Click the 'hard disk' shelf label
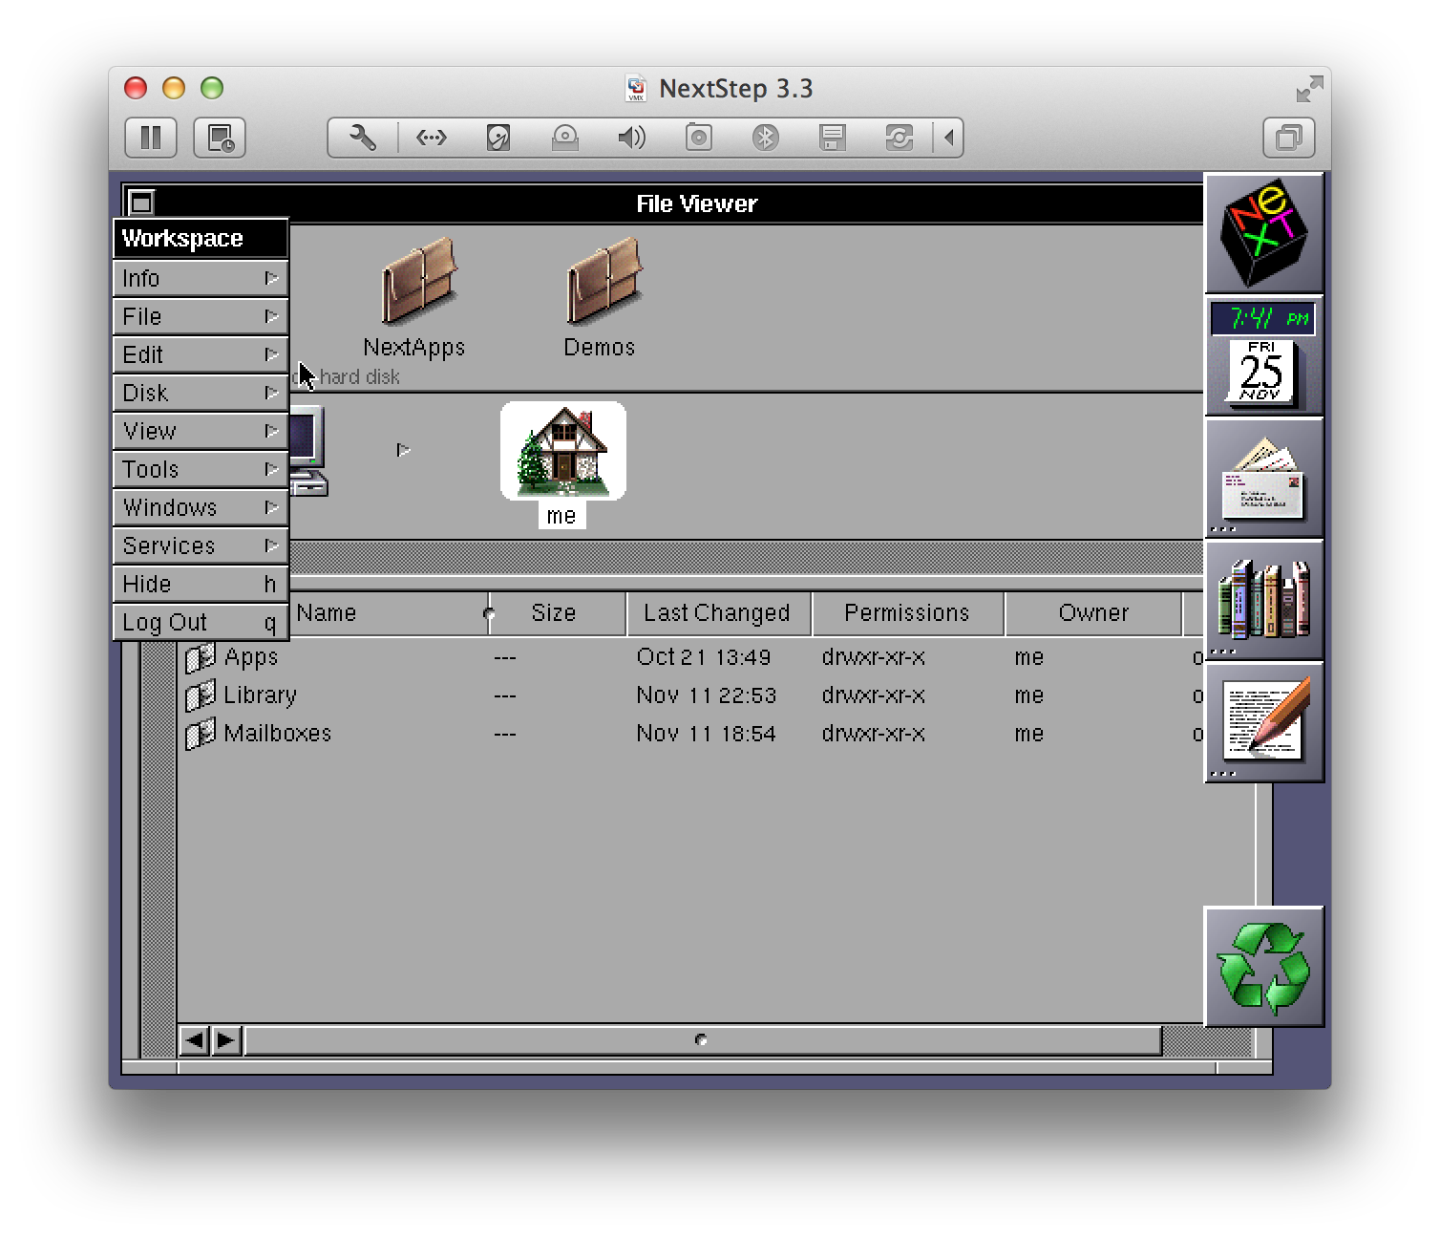 (359, 377)
